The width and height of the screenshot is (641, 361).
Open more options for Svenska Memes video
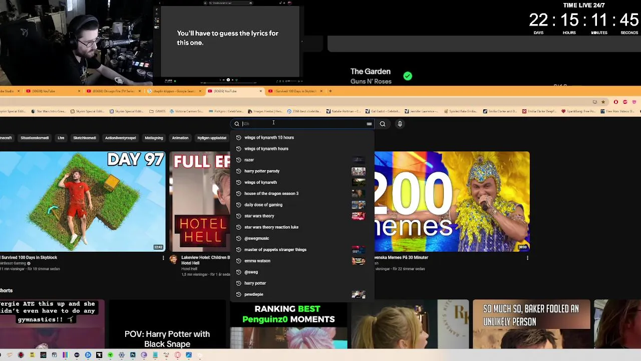(527, 258)
